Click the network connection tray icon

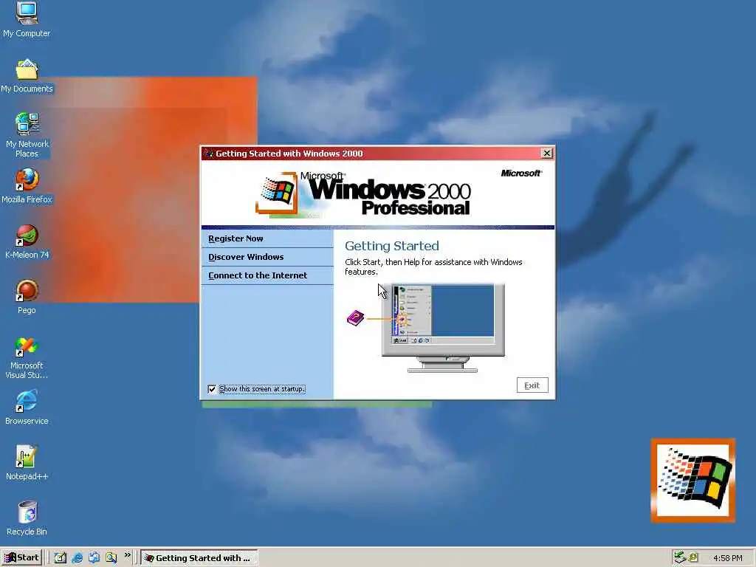pyautogui.click(x=680, y=557)
